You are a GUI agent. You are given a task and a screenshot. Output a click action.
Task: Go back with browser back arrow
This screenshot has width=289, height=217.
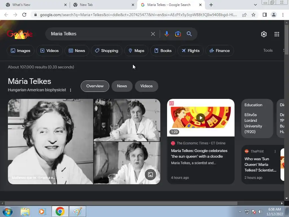coord(6,15)
